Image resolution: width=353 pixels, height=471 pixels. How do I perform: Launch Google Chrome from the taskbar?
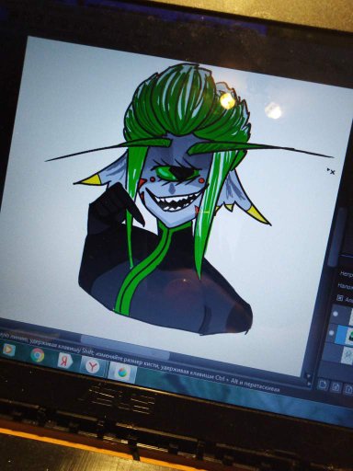click(x=38, y=356)
